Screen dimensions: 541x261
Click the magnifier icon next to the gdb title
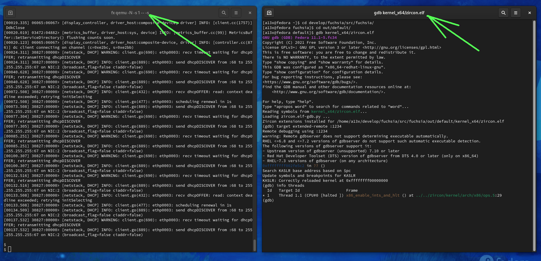coord(503,13)
